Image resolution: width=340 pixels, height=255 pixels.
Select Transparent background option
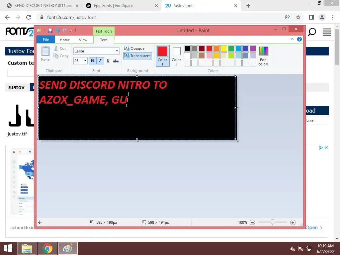tap(137, 56)
